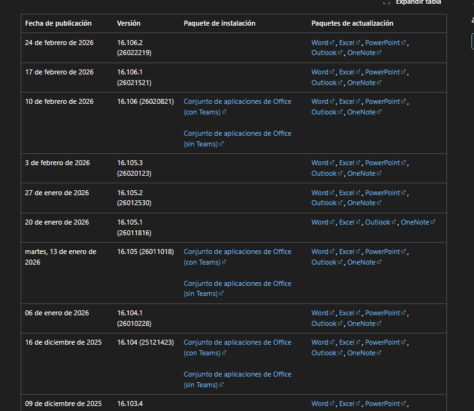Open Outlook update for 20 de enero row
This screenshot has width=474, height=411.
(x=381, y=222)
